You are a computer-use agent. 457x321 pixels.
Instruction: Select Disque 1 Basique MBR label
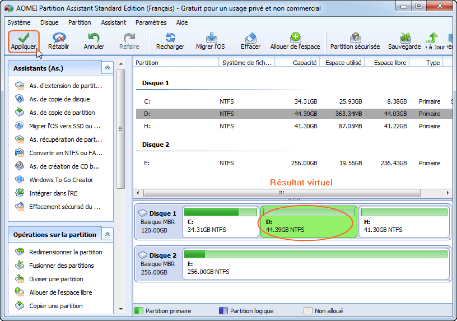point(158,222)
